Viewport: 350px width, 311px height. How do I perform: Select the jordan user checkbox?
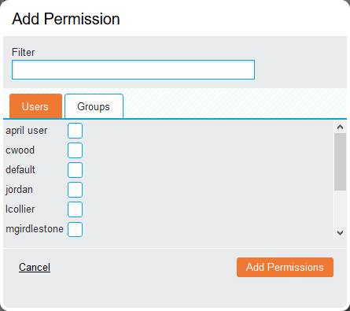click(x=76, y=190)
